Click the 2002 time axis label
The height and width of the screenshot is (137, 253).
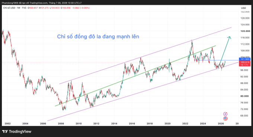(x=7, y=124)
